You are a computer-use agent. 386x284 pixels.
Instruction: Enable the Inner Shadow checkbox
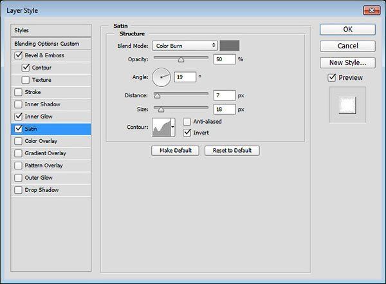[19, 104]
